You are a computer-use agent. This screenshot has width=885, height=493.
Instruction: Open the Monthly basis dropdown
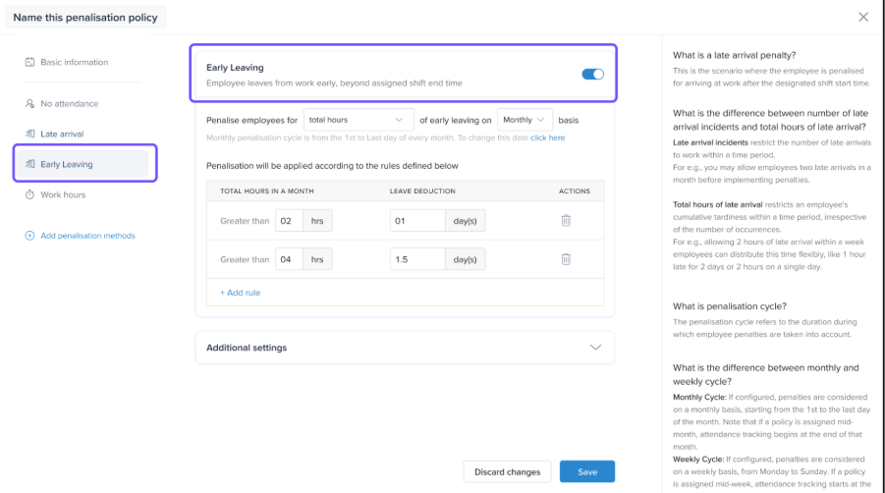pyautogui.click(x=525, y=120)
